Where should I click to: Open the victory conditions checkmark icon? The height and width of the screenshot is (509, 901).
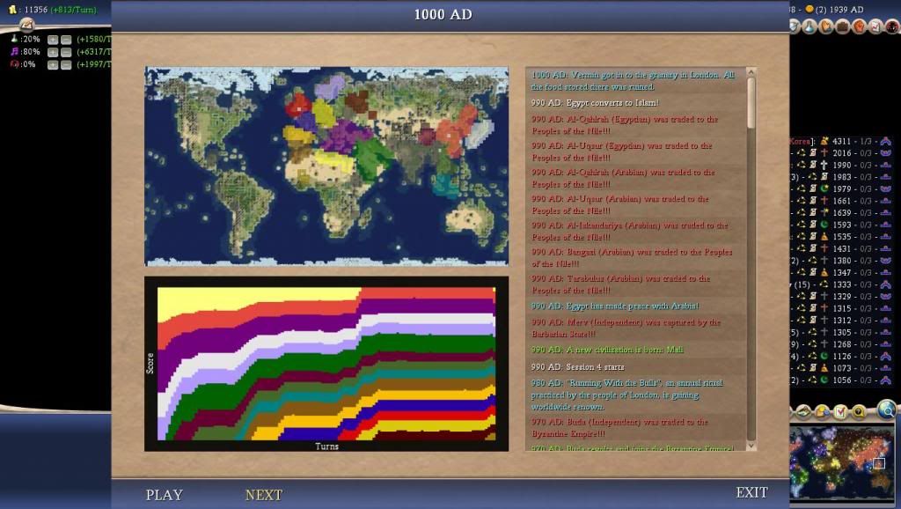[x=875, y=26]
